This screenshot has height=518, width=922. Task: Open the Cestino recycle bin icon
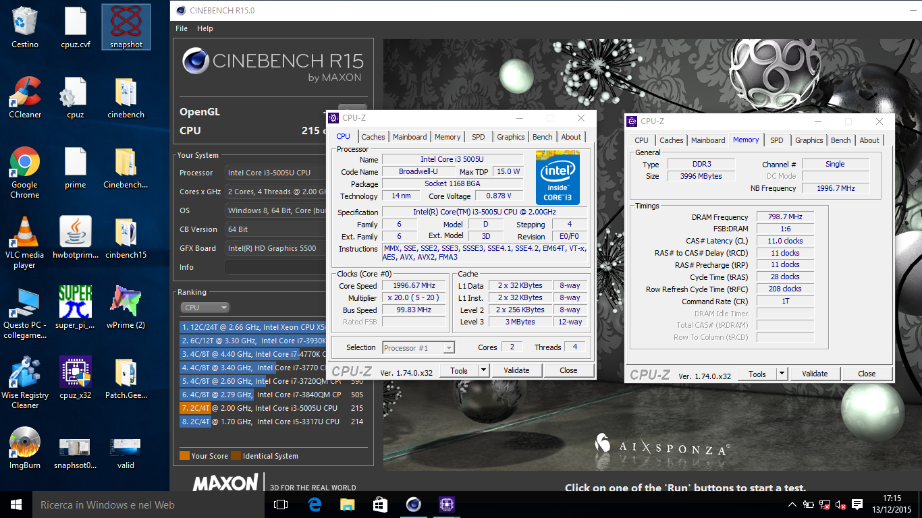point(25,28)
